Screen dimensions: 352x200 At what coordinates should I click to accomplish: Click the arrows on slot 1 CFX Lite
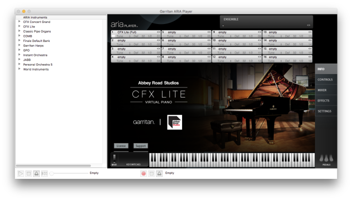pos(158,32)
